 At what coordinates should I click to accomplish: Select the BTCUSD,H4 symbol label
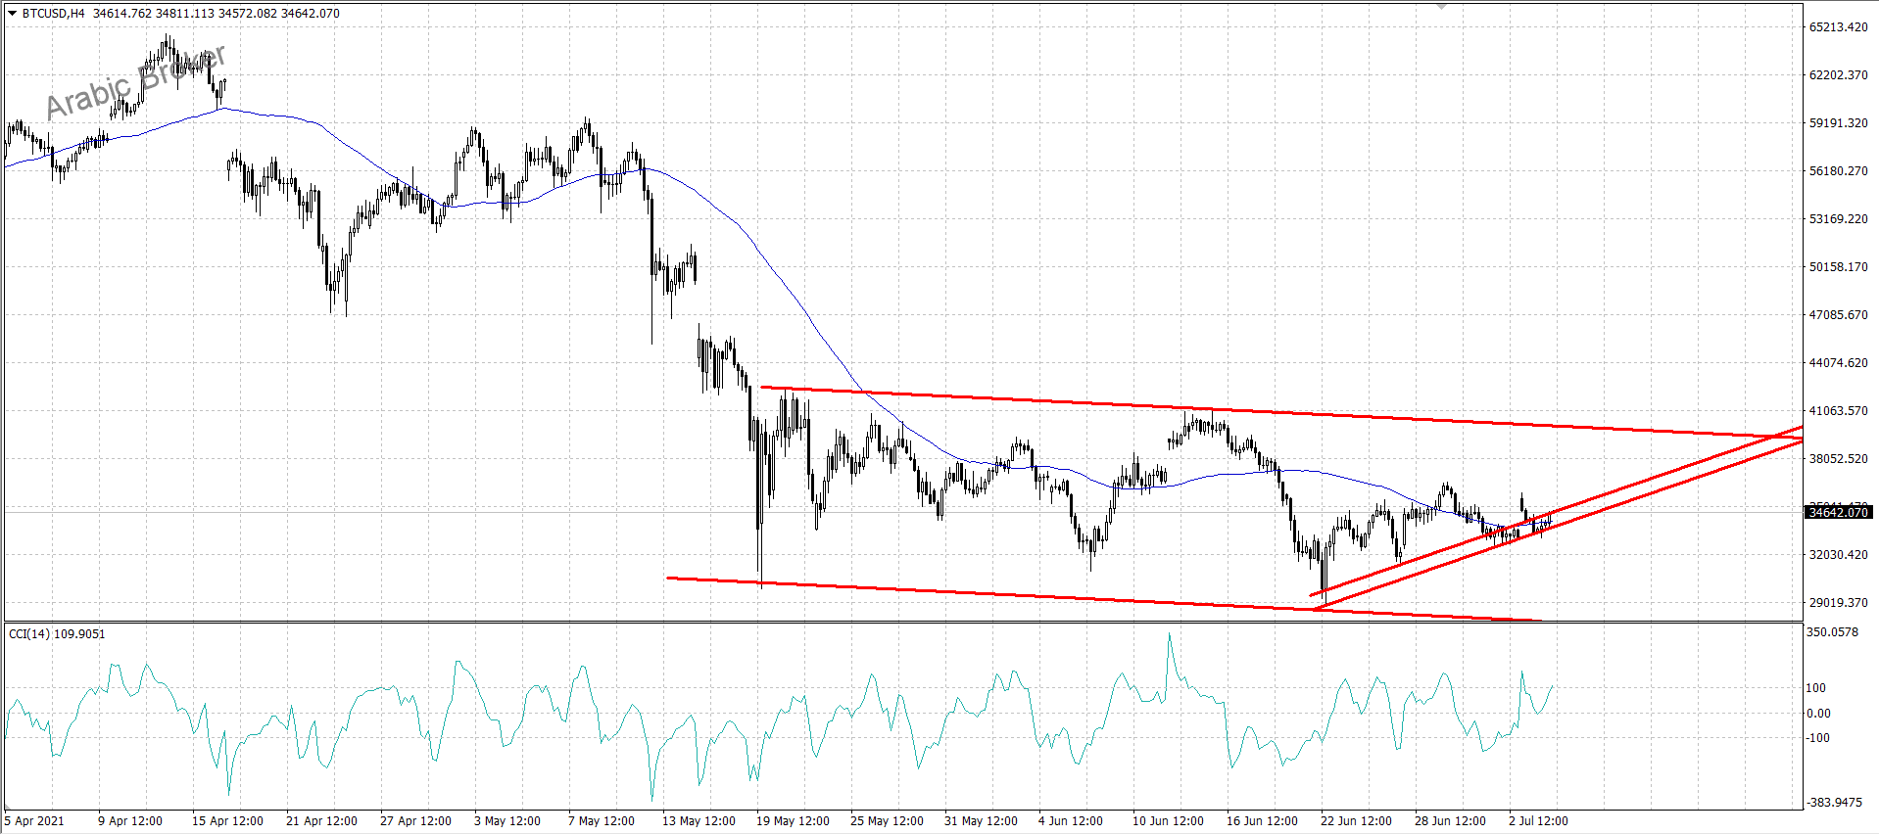pyautogui.click(x=53, y=14)
